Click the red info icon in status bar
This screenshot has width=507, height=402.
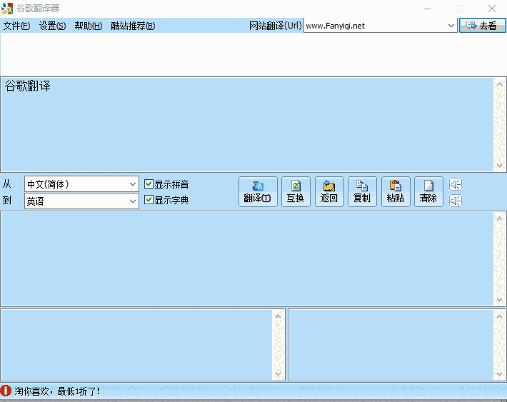[x=6, y=391]
